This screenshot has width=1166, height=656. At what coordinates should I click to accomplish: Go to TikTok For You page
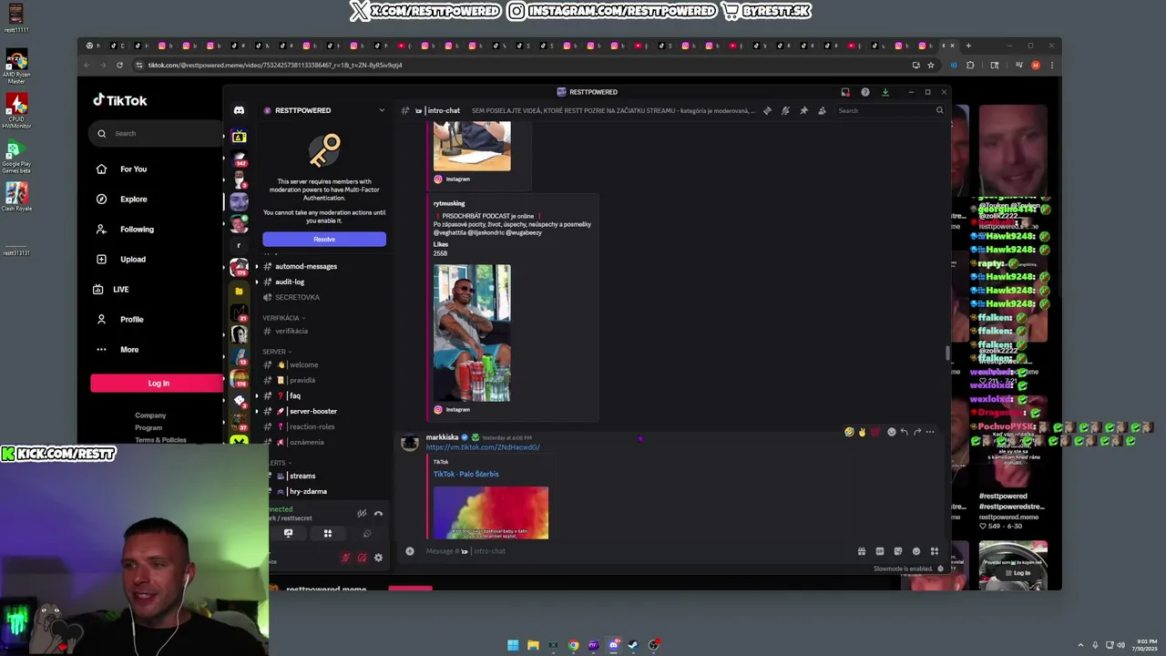(x=133, y=169)
